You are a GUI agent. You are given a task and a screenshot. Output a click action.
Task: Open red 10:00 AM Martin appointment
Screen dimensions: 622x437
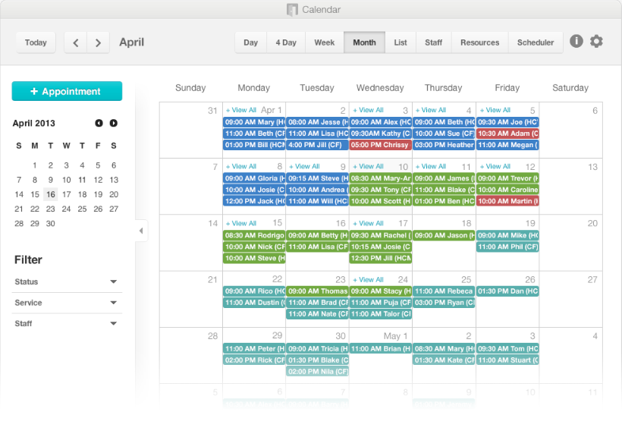click(507, 202)
